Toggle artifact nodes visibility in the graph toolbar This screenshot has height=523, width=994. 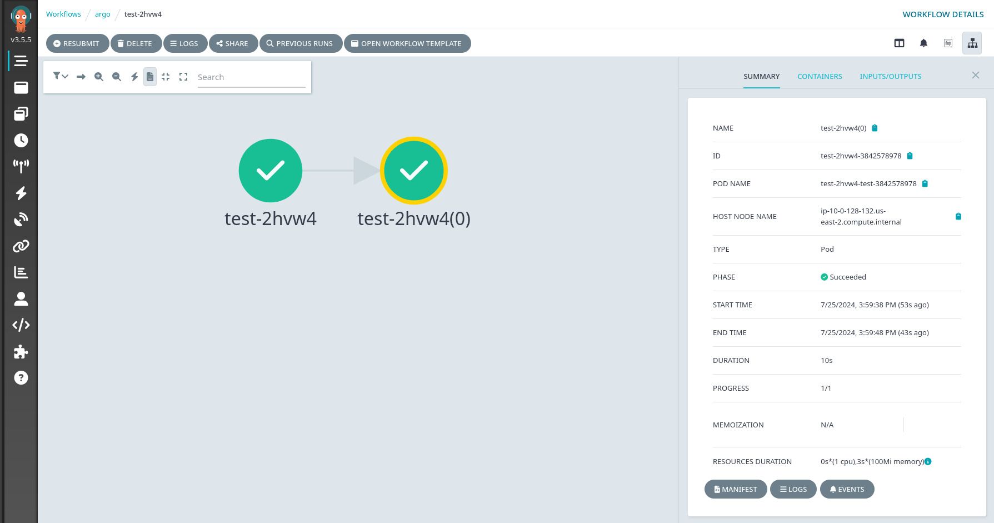click(x=150, y=77)
